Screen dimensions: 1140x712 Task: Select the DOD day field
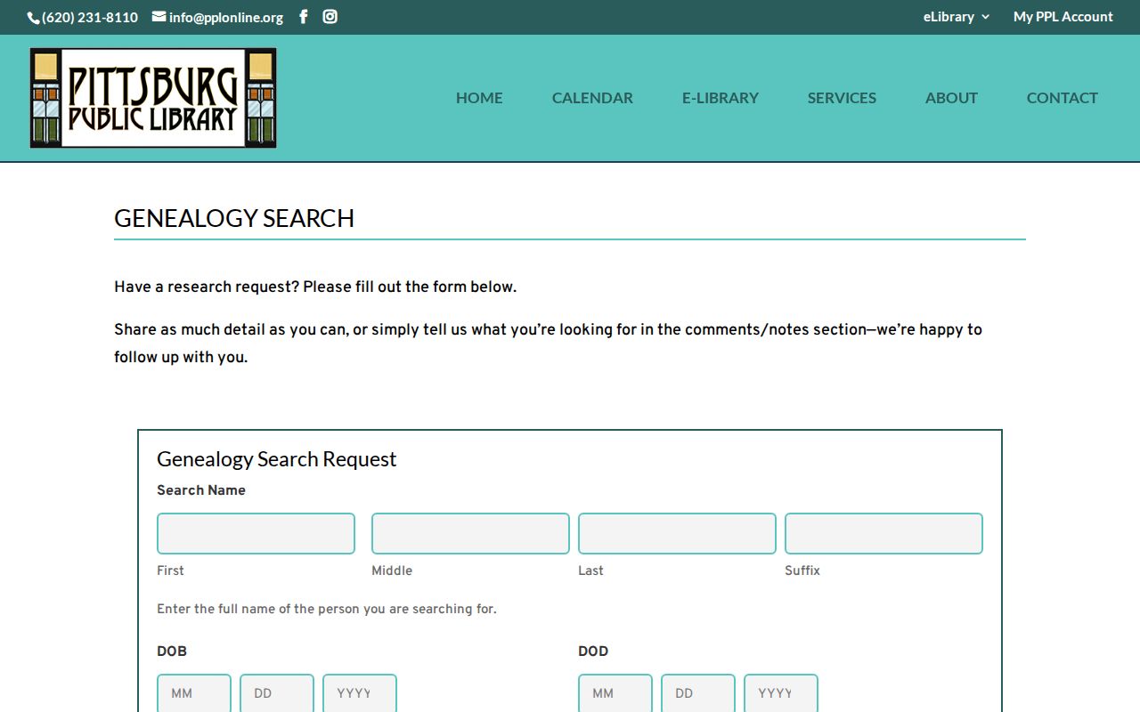pos(698,693)
